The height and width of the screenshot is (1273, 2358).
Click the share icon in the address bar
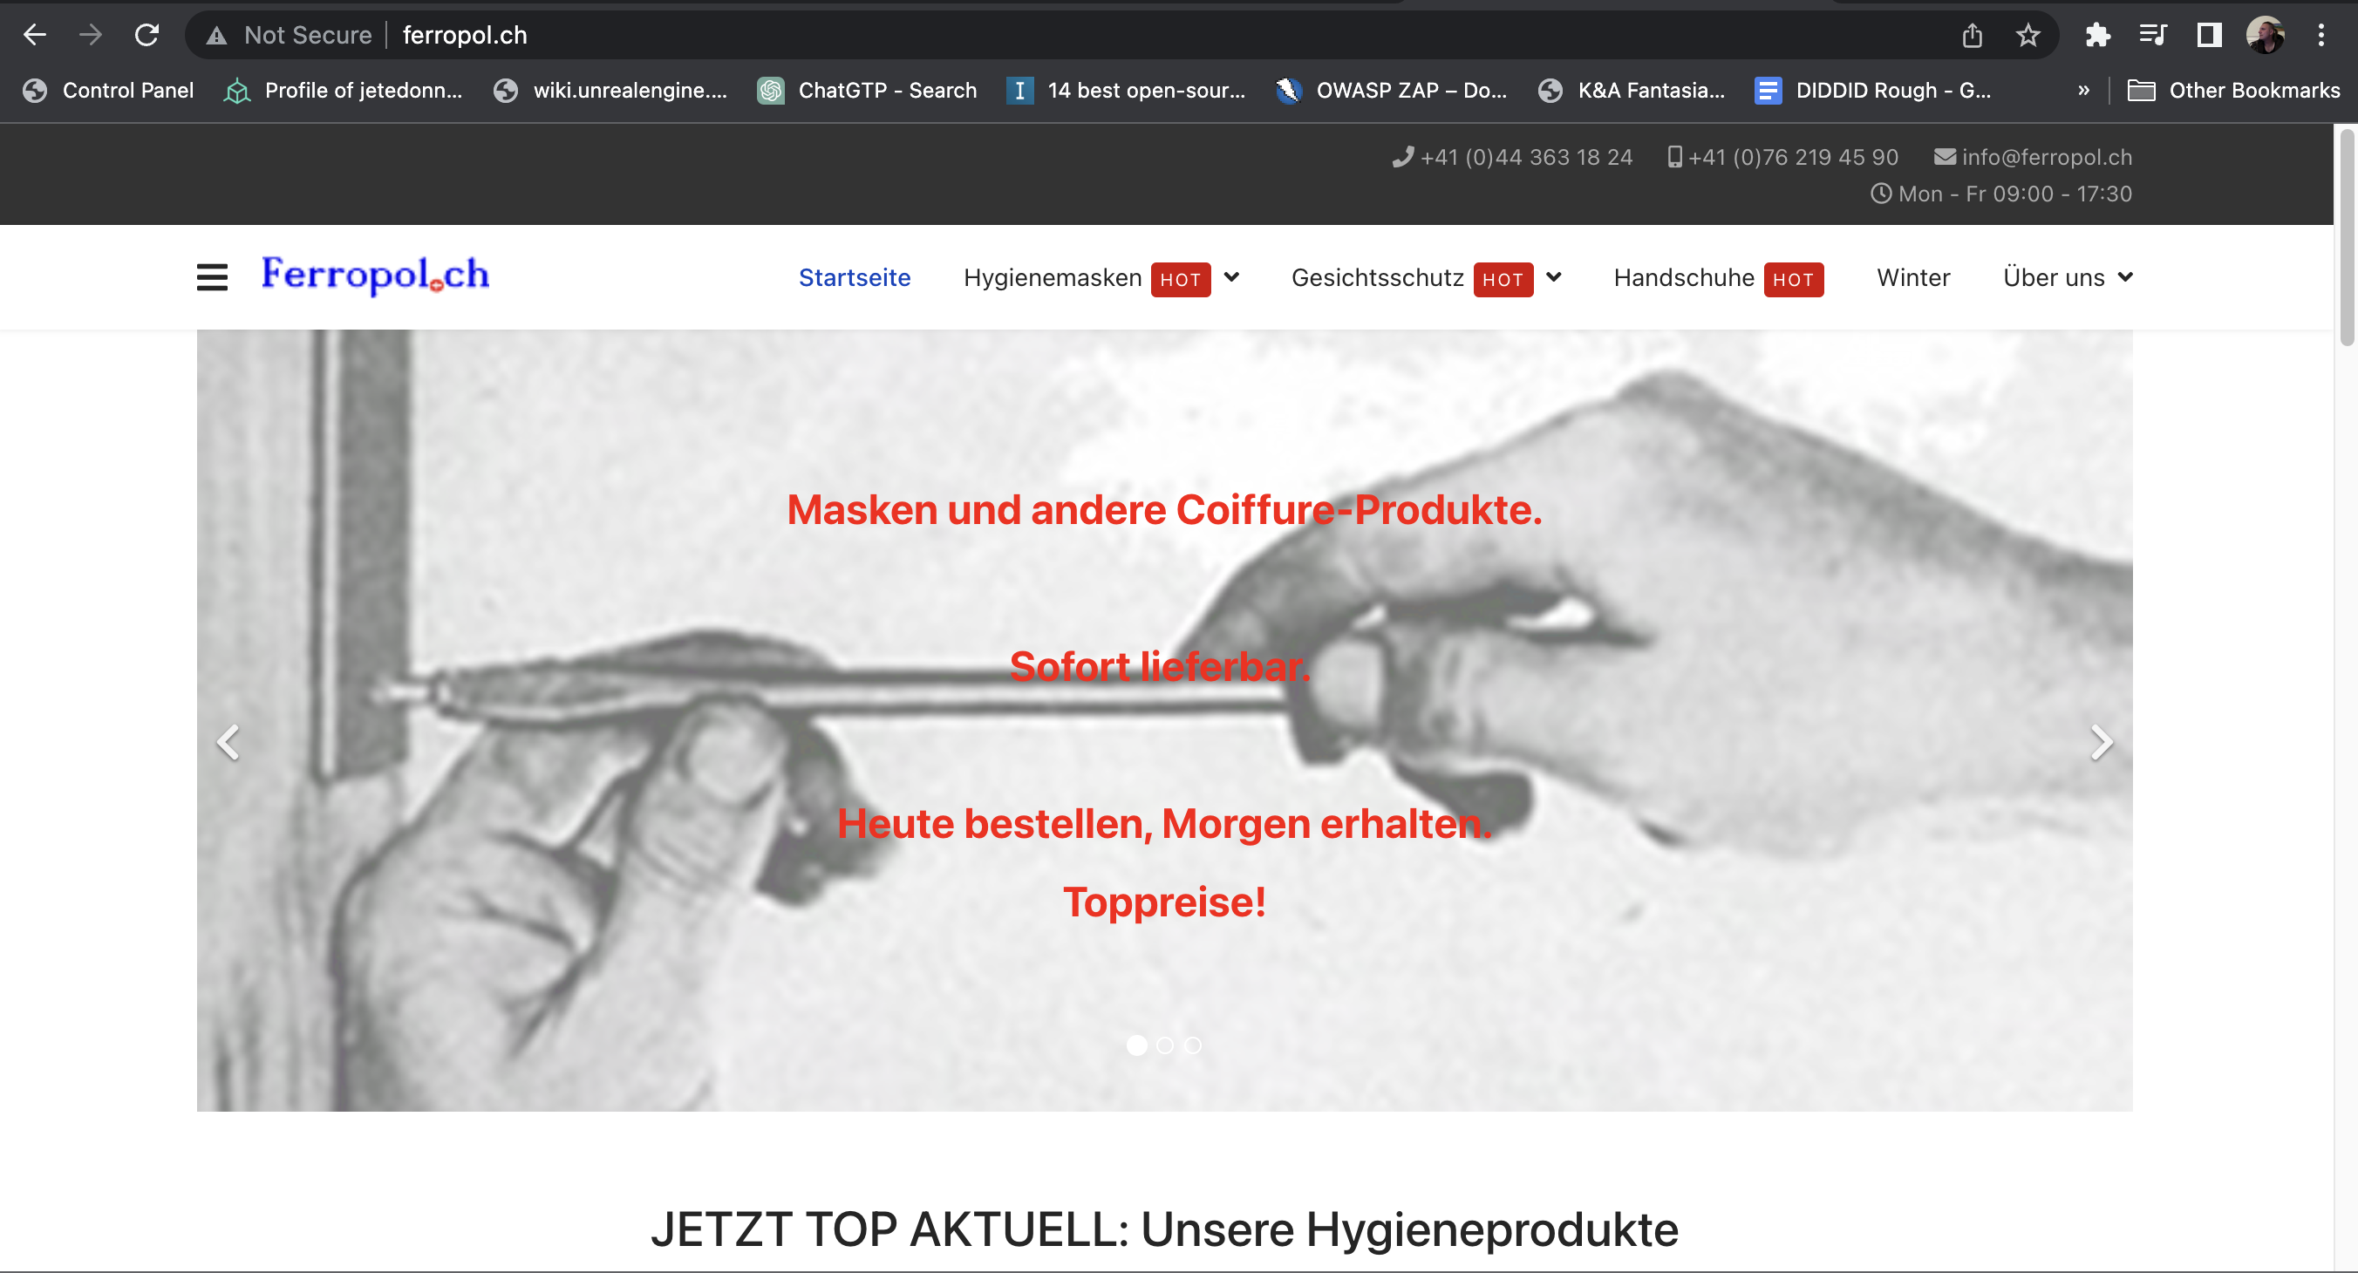[1973, 35]
